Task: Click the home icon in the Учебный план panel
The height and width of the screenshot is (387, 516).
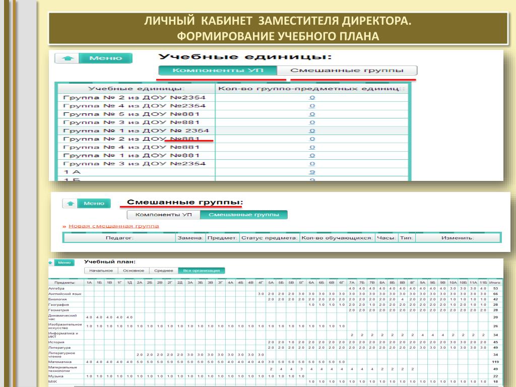Action: (x=51, y=263)
